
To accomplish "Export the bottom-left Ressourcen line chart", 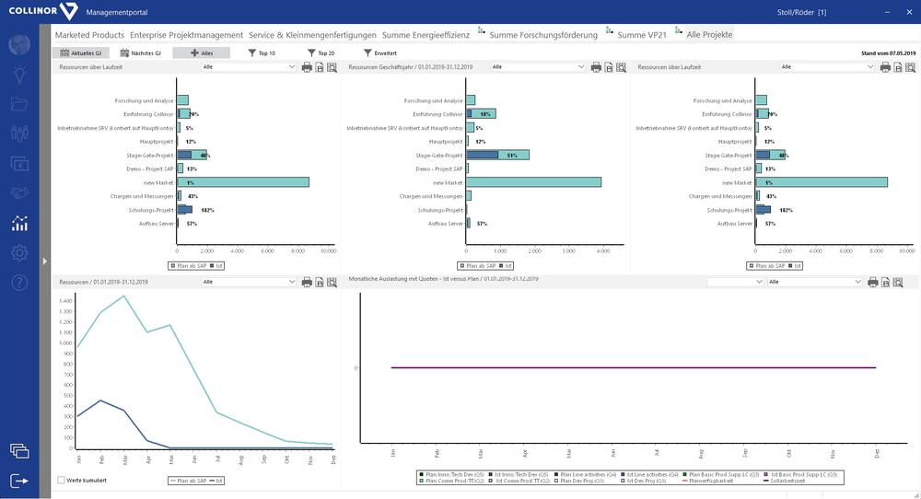I will coord(319,282).
